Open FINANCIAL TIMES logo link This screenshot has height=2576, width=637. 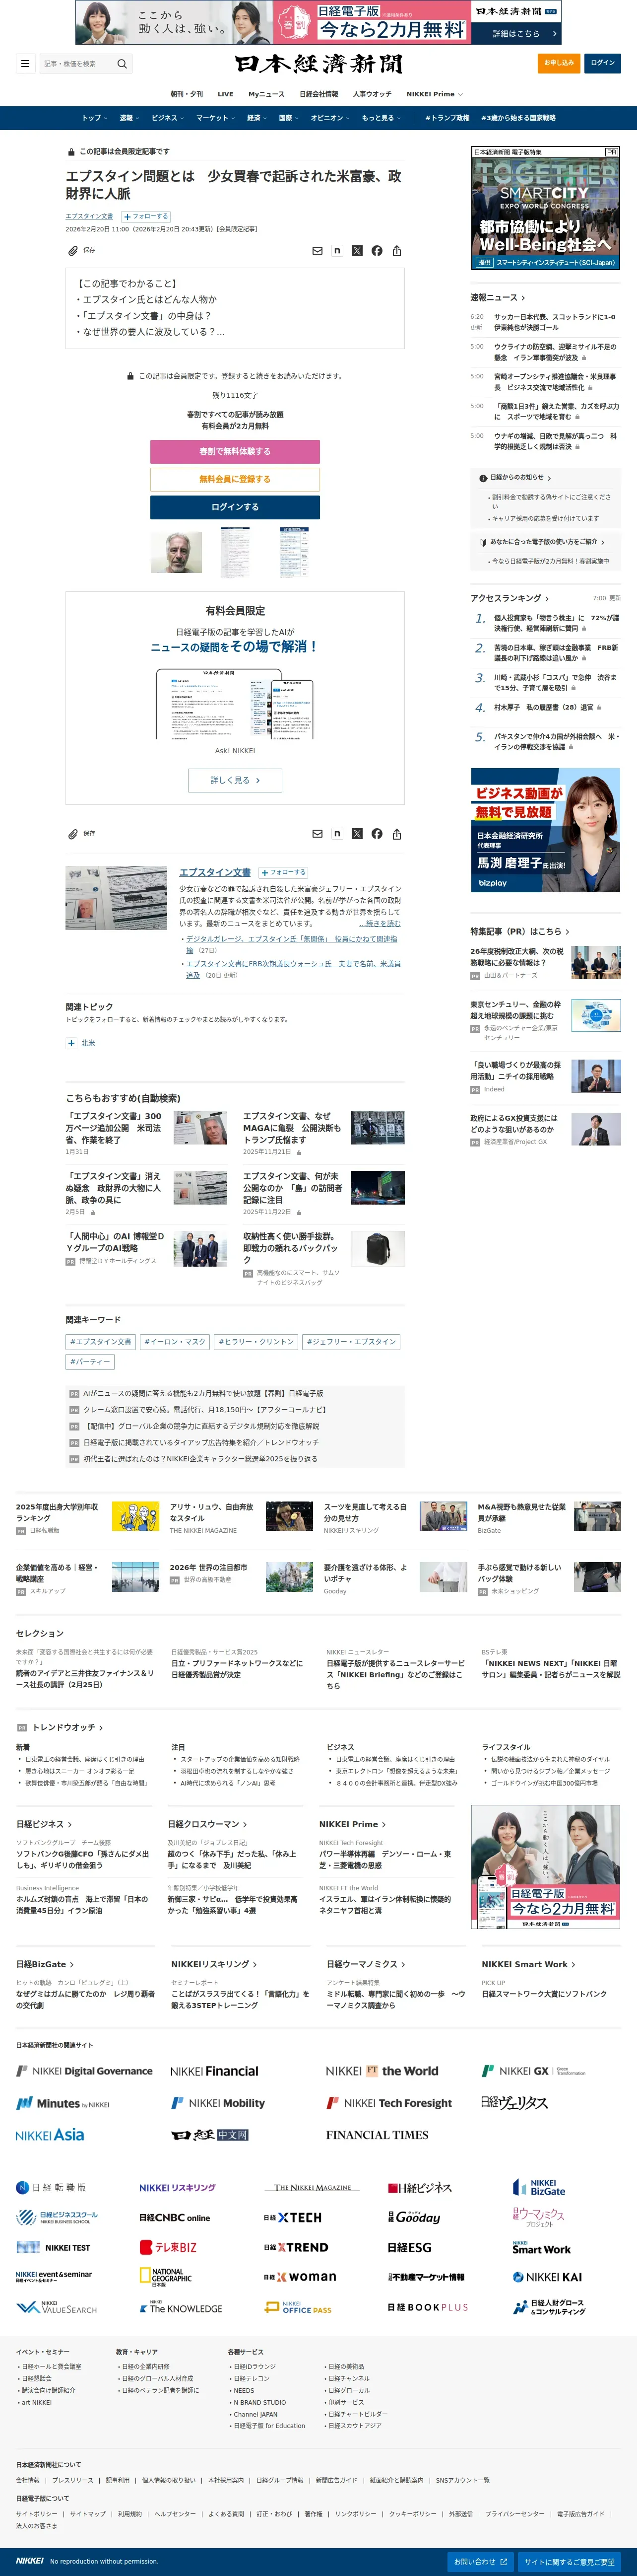pos(378,2135)
